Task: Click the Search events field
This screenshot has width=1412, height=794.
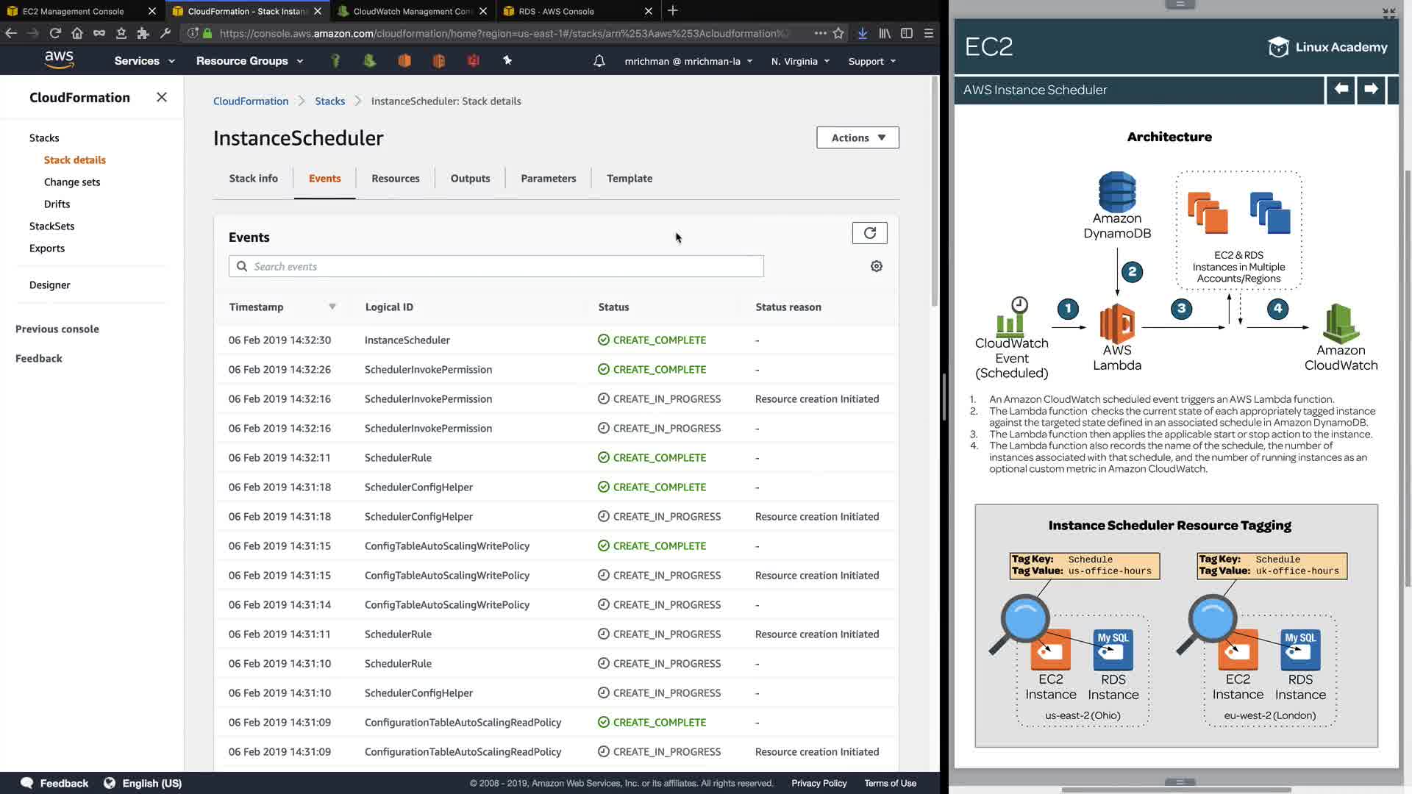Action: (x=496, y=266)
